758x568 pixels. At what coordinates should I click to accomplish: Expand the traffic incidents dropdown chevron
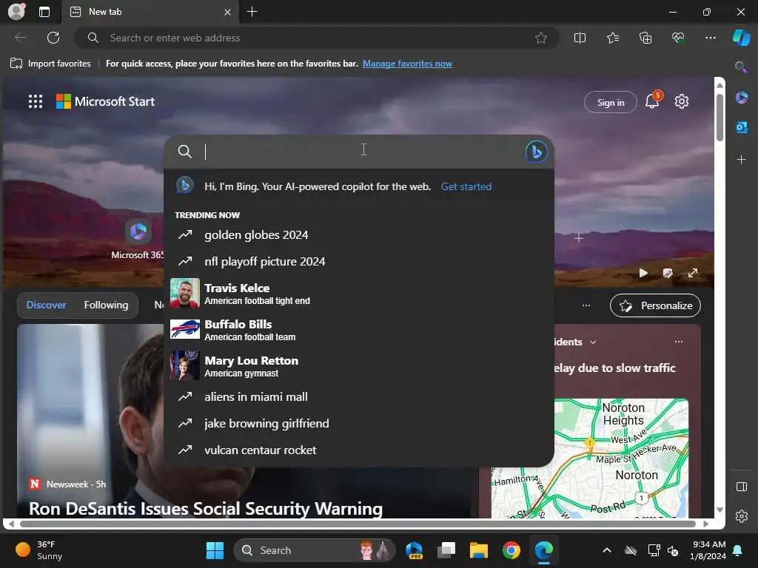point(593,342)
